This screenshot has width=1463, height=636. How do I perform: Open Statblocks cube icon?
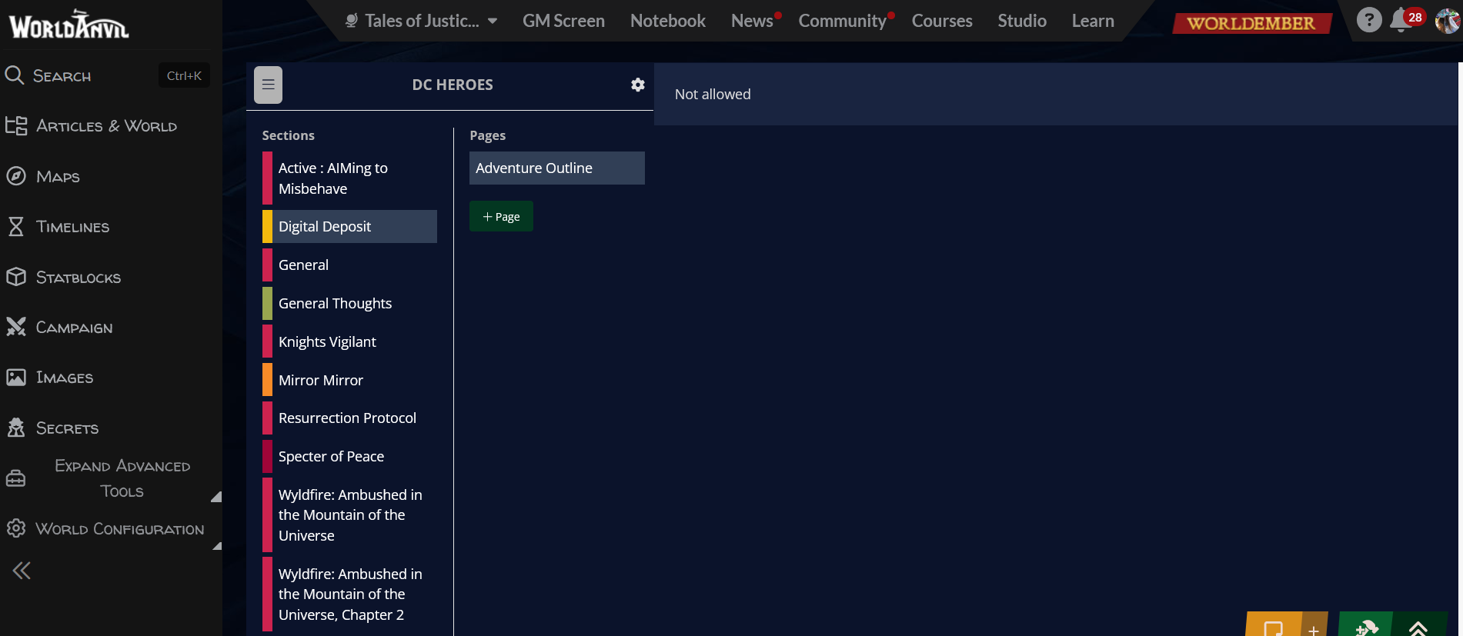click(16, 277)
